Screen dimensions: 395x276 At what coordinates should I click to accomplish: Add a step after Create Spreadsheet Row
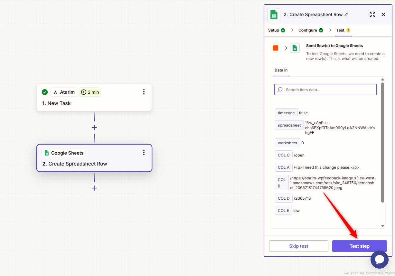coord(94,188)
